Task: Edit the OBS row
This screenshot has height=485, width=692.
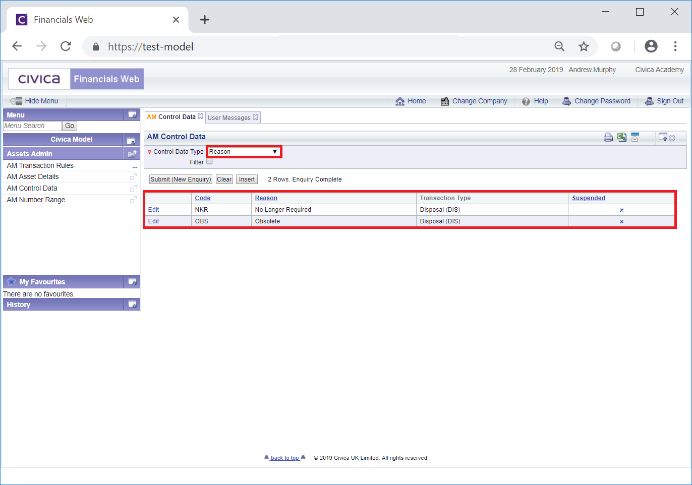Action: coord(153,221)
